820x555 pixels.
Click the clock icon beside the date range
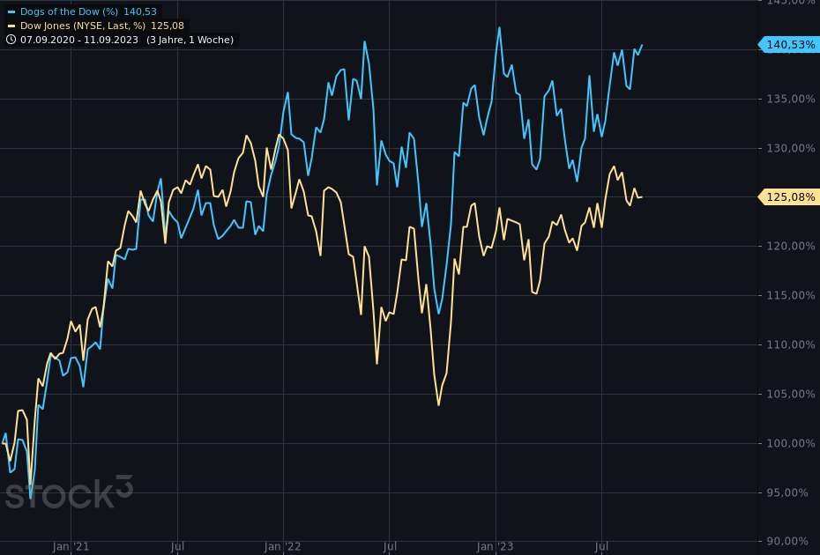11,40
